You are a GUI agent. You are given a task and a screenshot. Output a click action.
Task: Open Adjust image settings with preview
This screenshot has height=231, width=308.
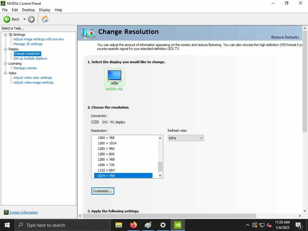click(x=39, y=39)
